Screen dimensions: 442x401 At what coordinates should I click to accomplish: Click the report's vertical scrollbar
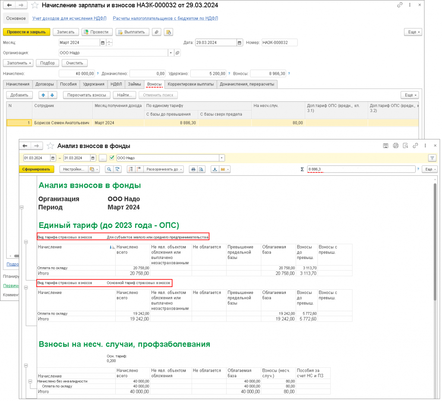[435, 242]
